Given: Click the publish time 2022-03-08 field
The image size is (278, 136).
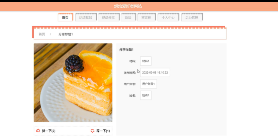Looking at the screenshot, I should click(x=155, y=73).
